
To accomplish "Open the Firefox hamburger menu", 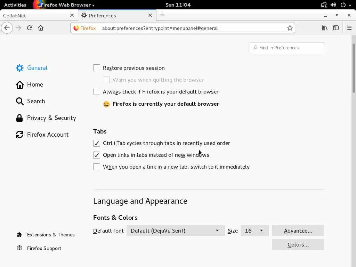I will point(349,28).
